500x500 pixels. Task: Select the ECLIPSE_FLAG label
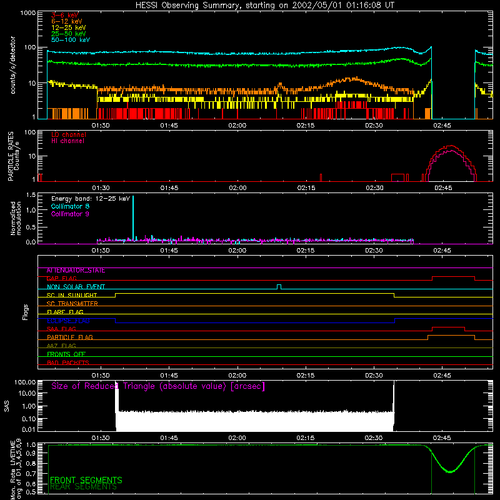pyautogui.click(x=68, y=321)
